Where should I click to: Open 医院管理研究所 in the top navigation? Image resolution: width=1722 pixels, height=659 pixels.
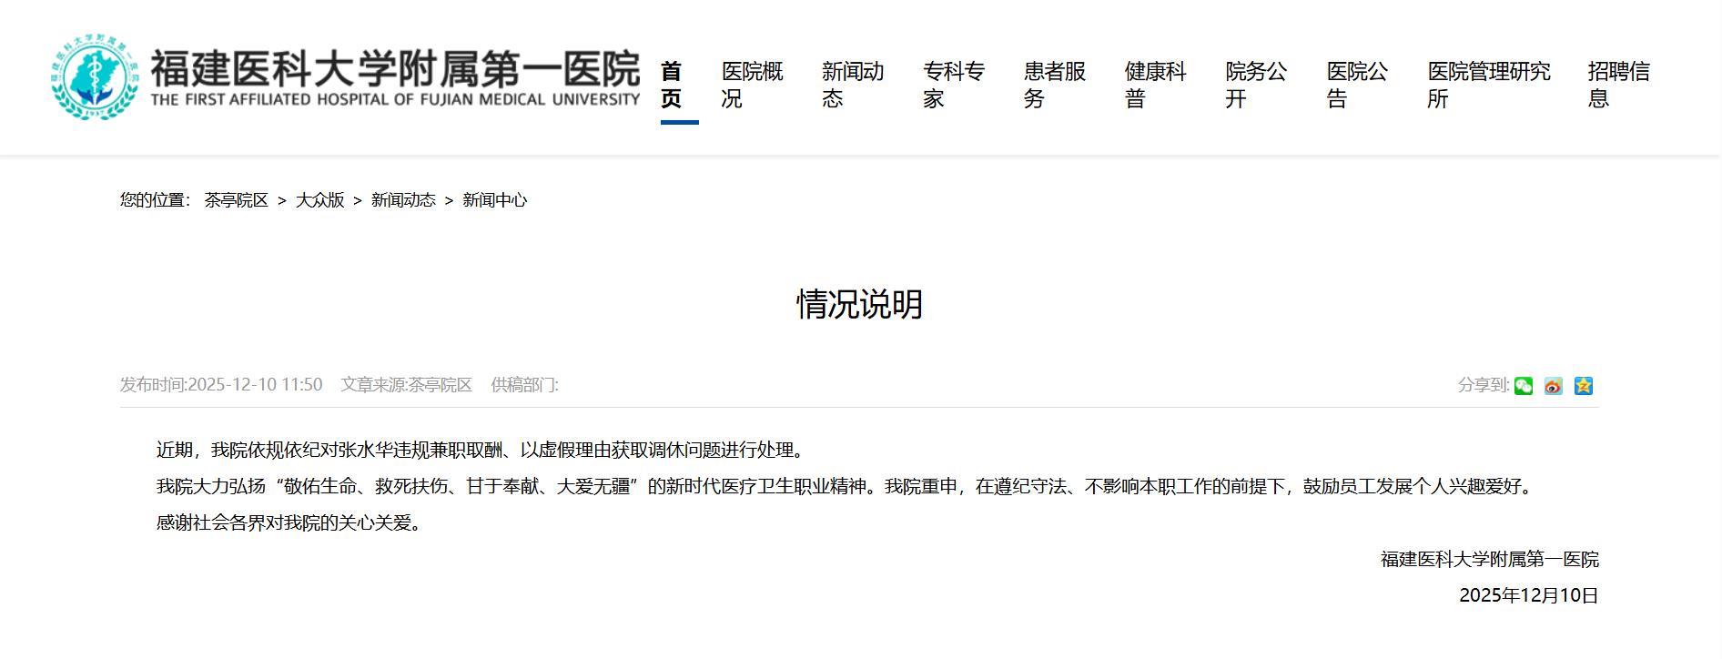pos(1488,85)
